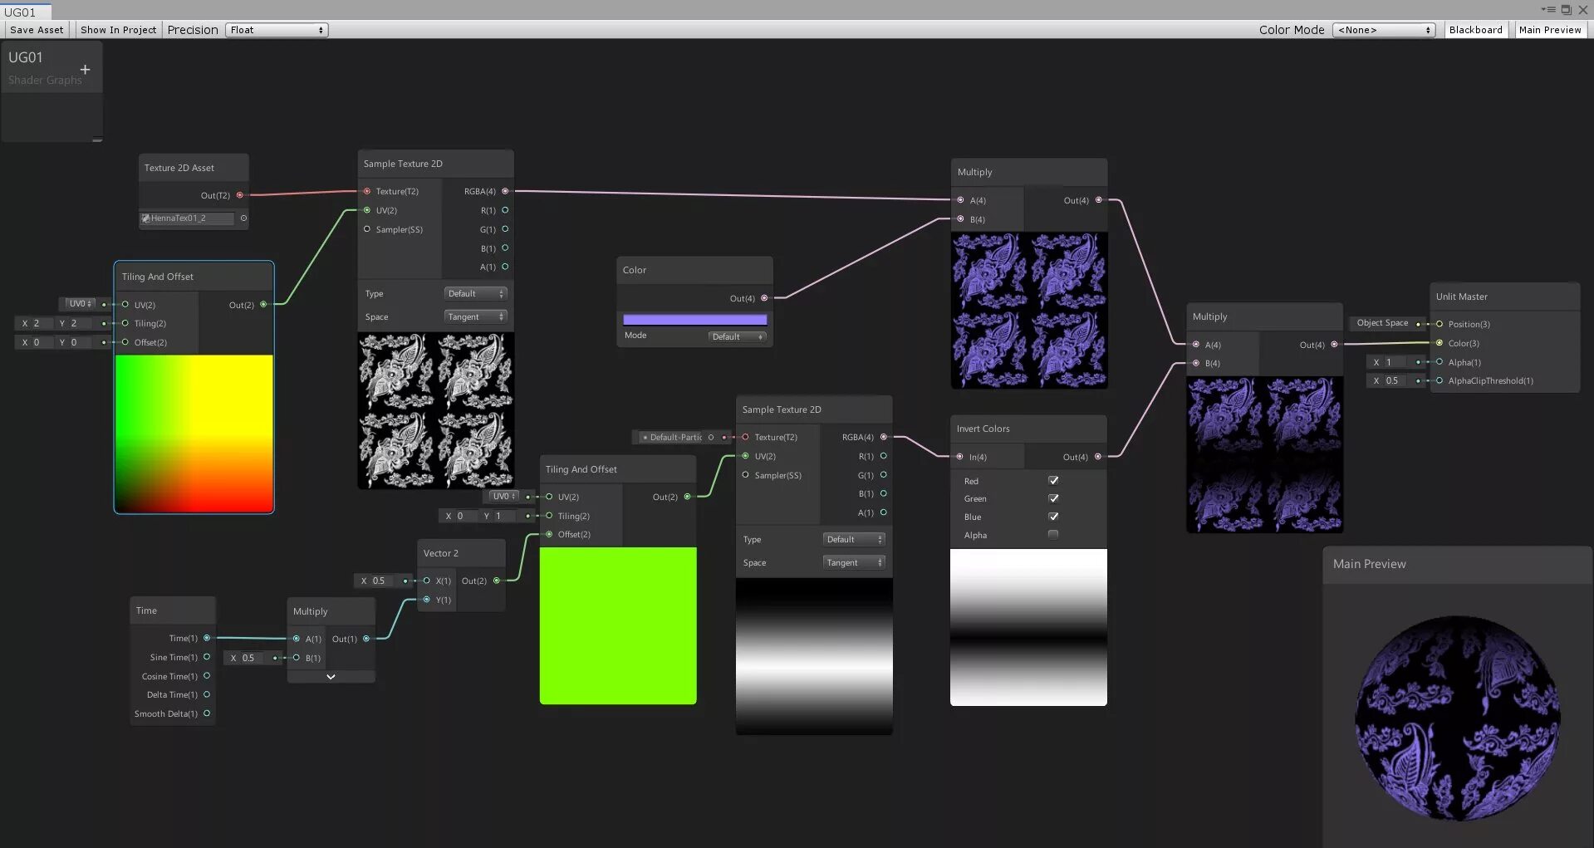Click Color node Out(4) port

coord(764,298)
